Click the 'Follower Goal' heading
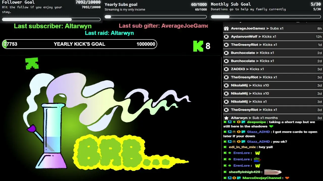The width and height of the screenshot is (323, 181). 18,2
